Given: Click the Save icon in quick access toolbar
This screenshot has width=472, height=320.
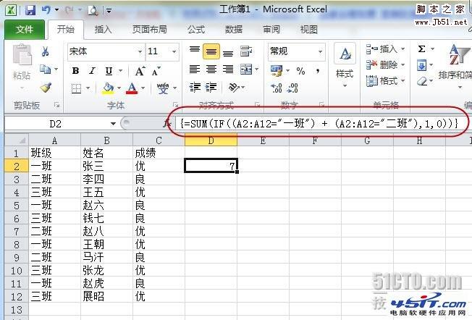Looking at the screenshot, I should 30,11.
